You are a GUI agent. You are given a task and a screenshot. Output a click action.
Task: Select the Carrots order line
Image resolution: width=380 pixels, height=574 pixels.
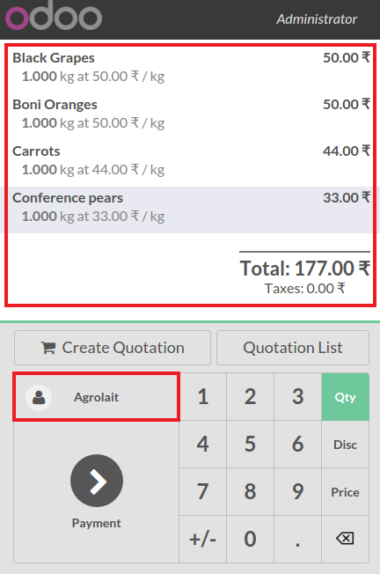coord(191,160)
